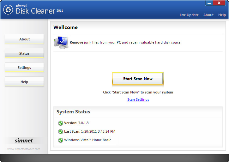The width and height of the screenshot is (229, 162).
Task: Open About in the top-right menu
Action: (208, 15)
